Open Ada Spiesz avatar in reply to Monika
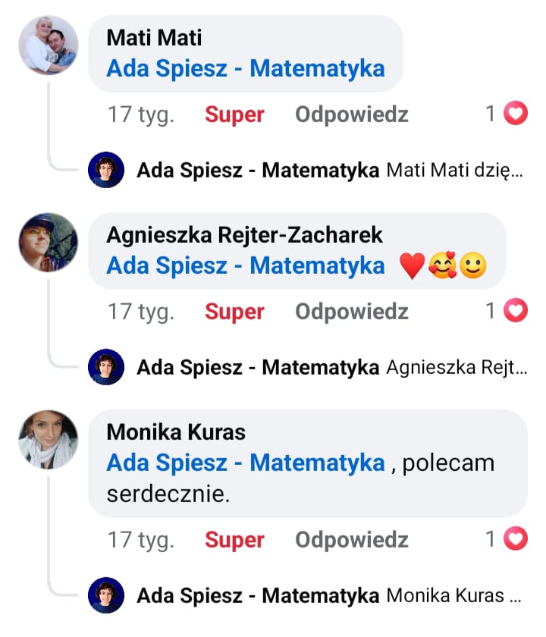Viewport: 546px width, 637px height. pyautogui.click(x=106, y=595)
